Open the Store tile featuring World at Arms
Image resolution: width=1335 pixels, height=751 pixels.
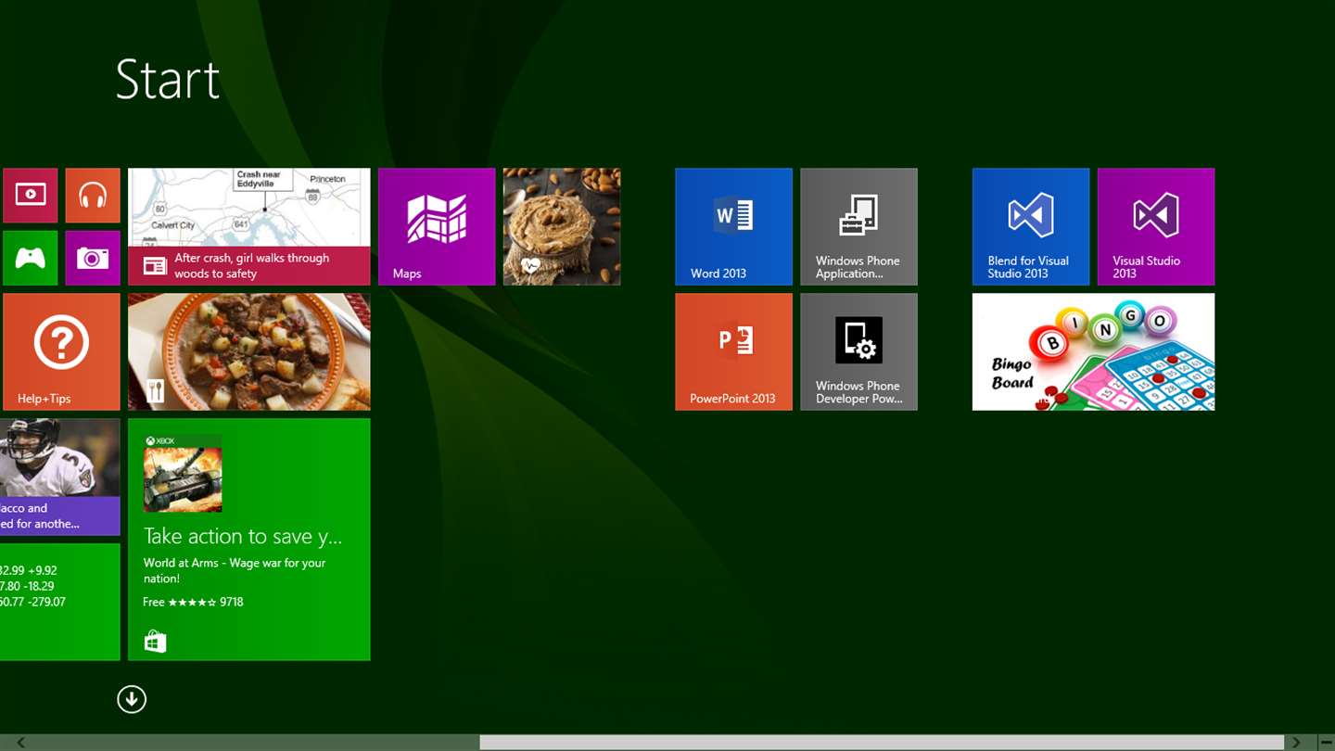click(x=249, y=540)
